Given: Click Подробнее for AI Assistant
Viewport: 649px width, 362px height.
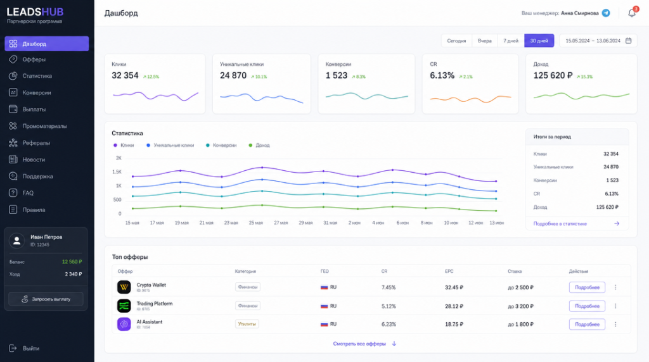Looking at the screenshot, I should [x=587, y=325].
